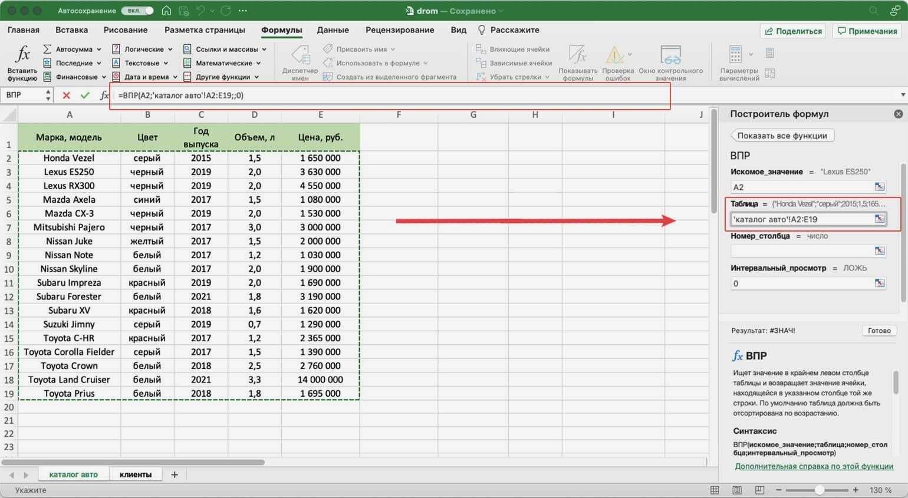Open Дополнительная справка по этой функции link

click(814, 466)
